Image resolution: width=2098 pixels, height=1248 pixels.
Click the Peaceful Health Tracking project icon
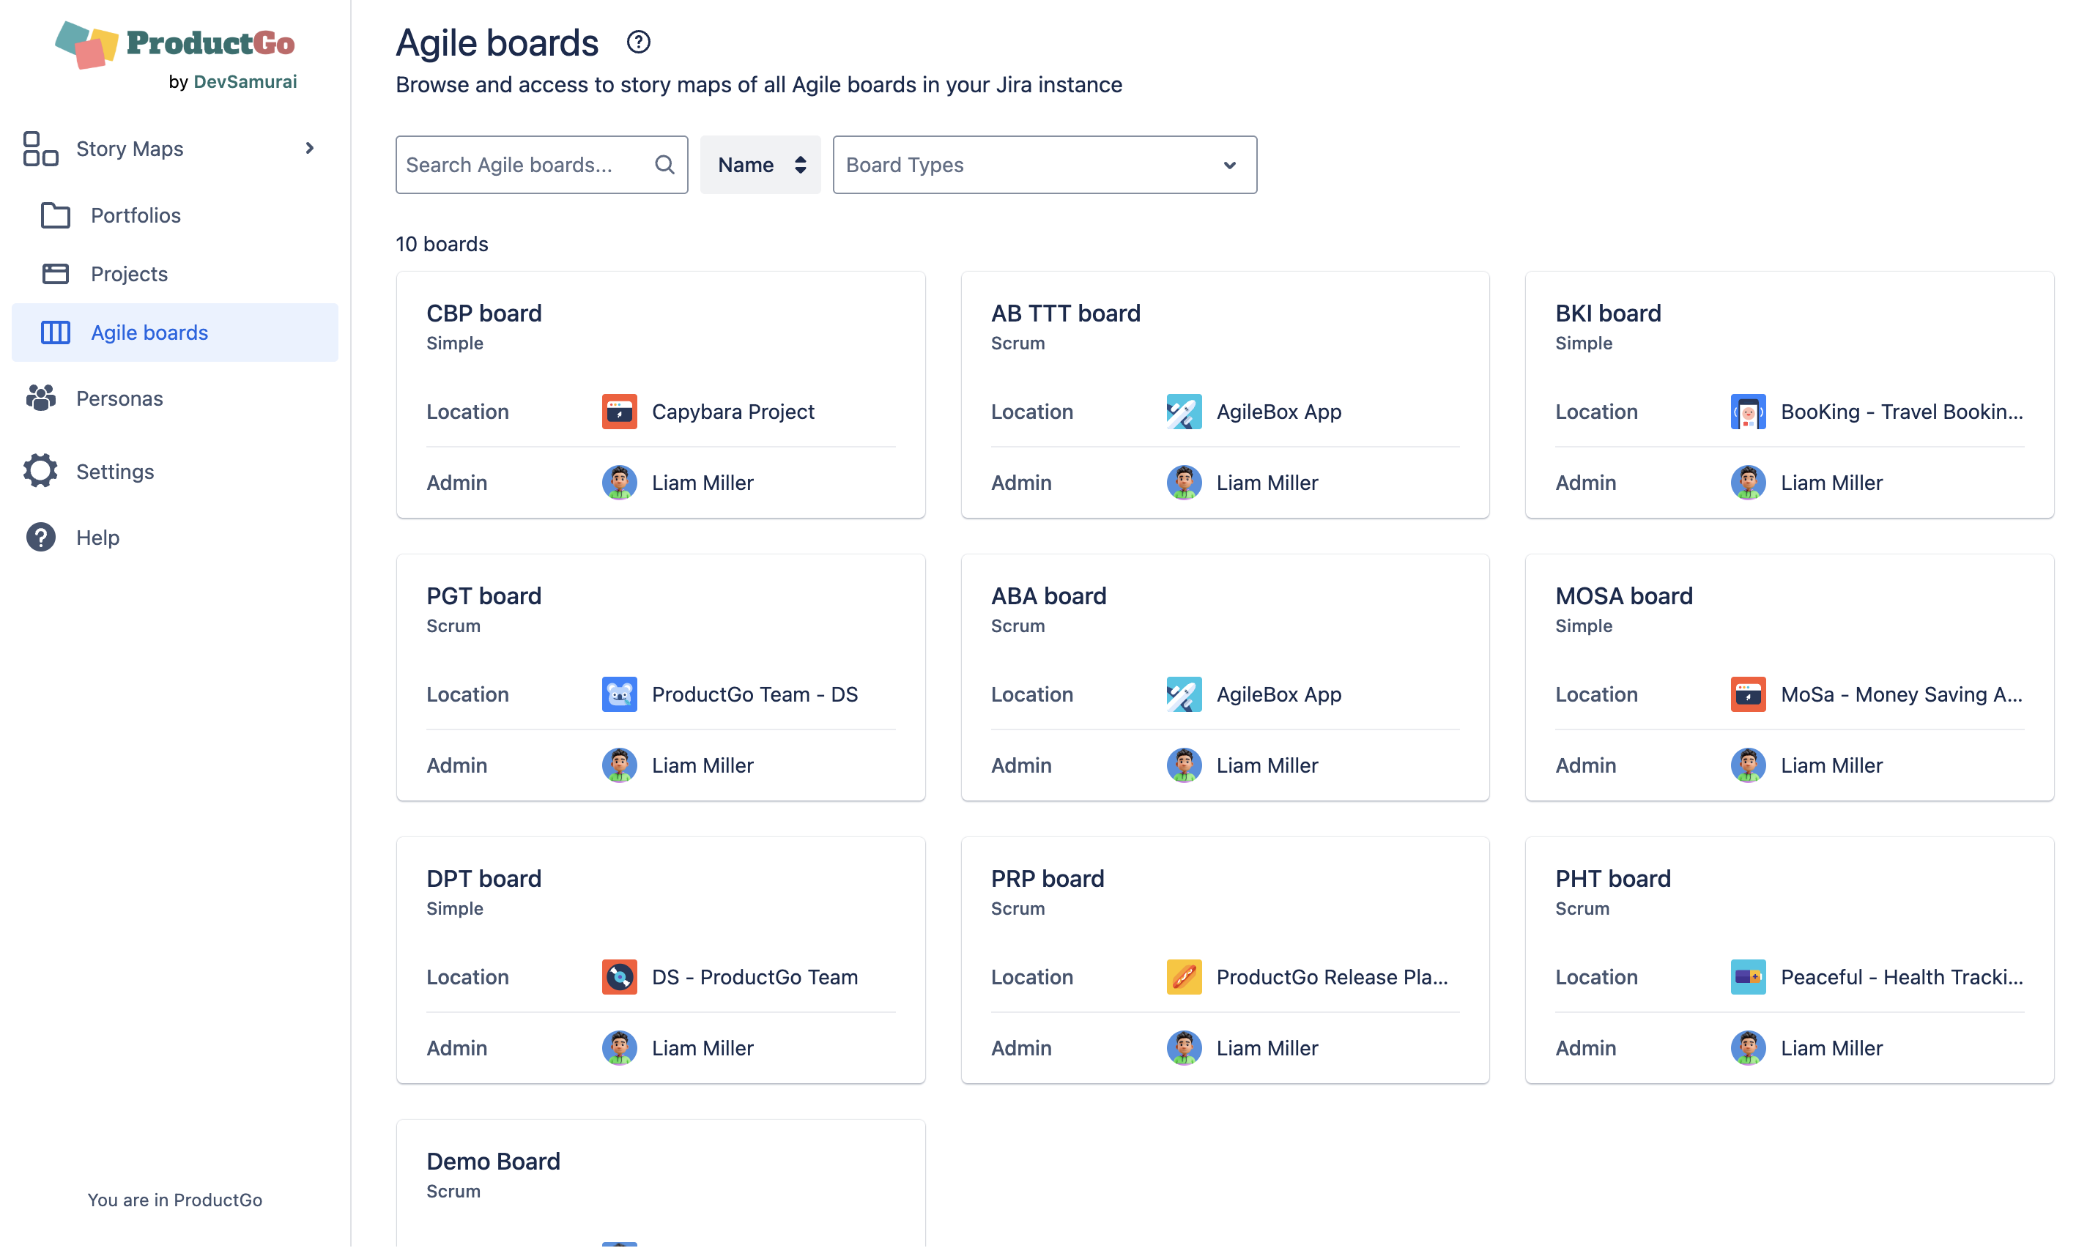[1747, 977]
